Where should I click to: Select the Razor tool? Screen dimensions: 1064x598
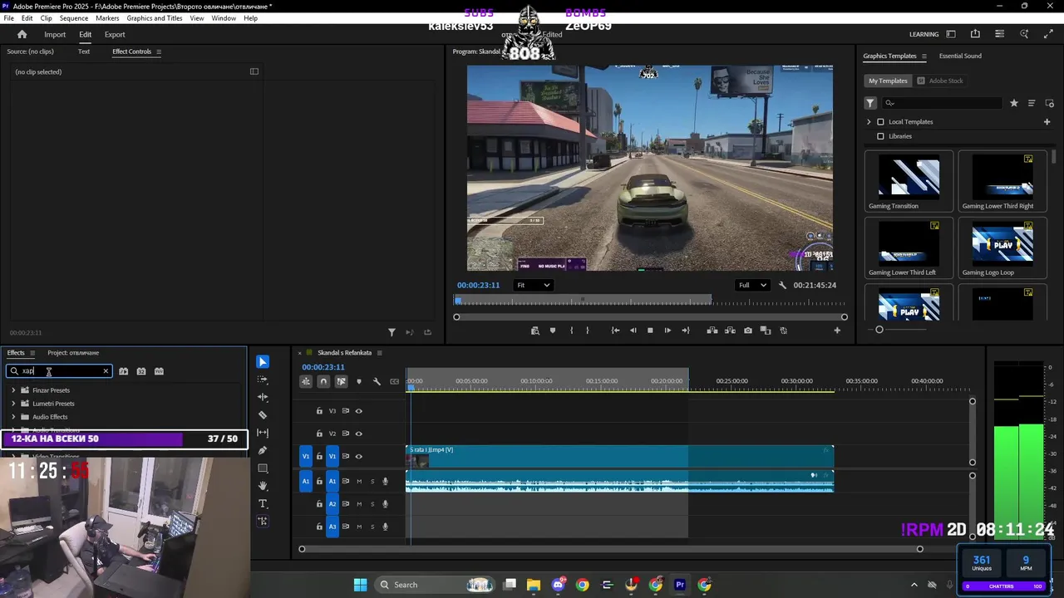point(263,415)
